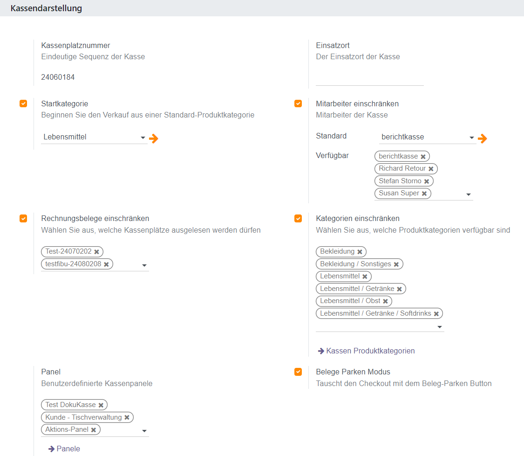Click the Einsatzort input field
The height and width of the screenshot is (456, 524).
pos(369,79)
